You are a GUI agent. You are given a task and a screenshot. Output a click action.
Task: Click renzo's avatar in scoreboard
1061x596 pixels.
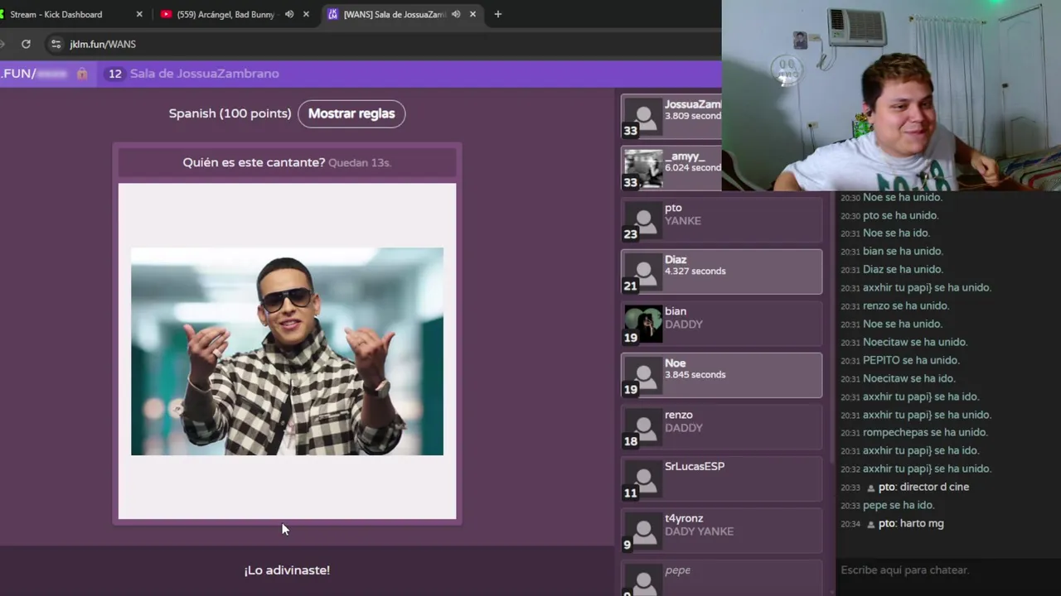pos(643,427)
